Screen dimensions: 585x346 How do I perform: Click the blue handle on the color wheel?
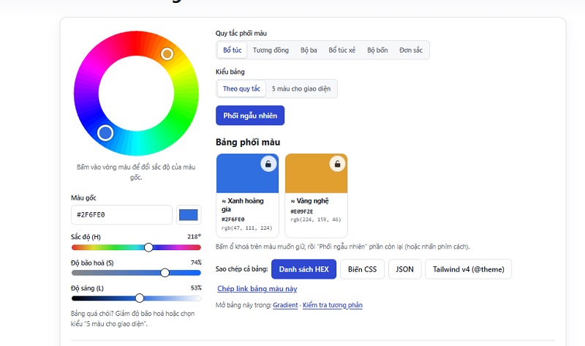coord(105,133)
